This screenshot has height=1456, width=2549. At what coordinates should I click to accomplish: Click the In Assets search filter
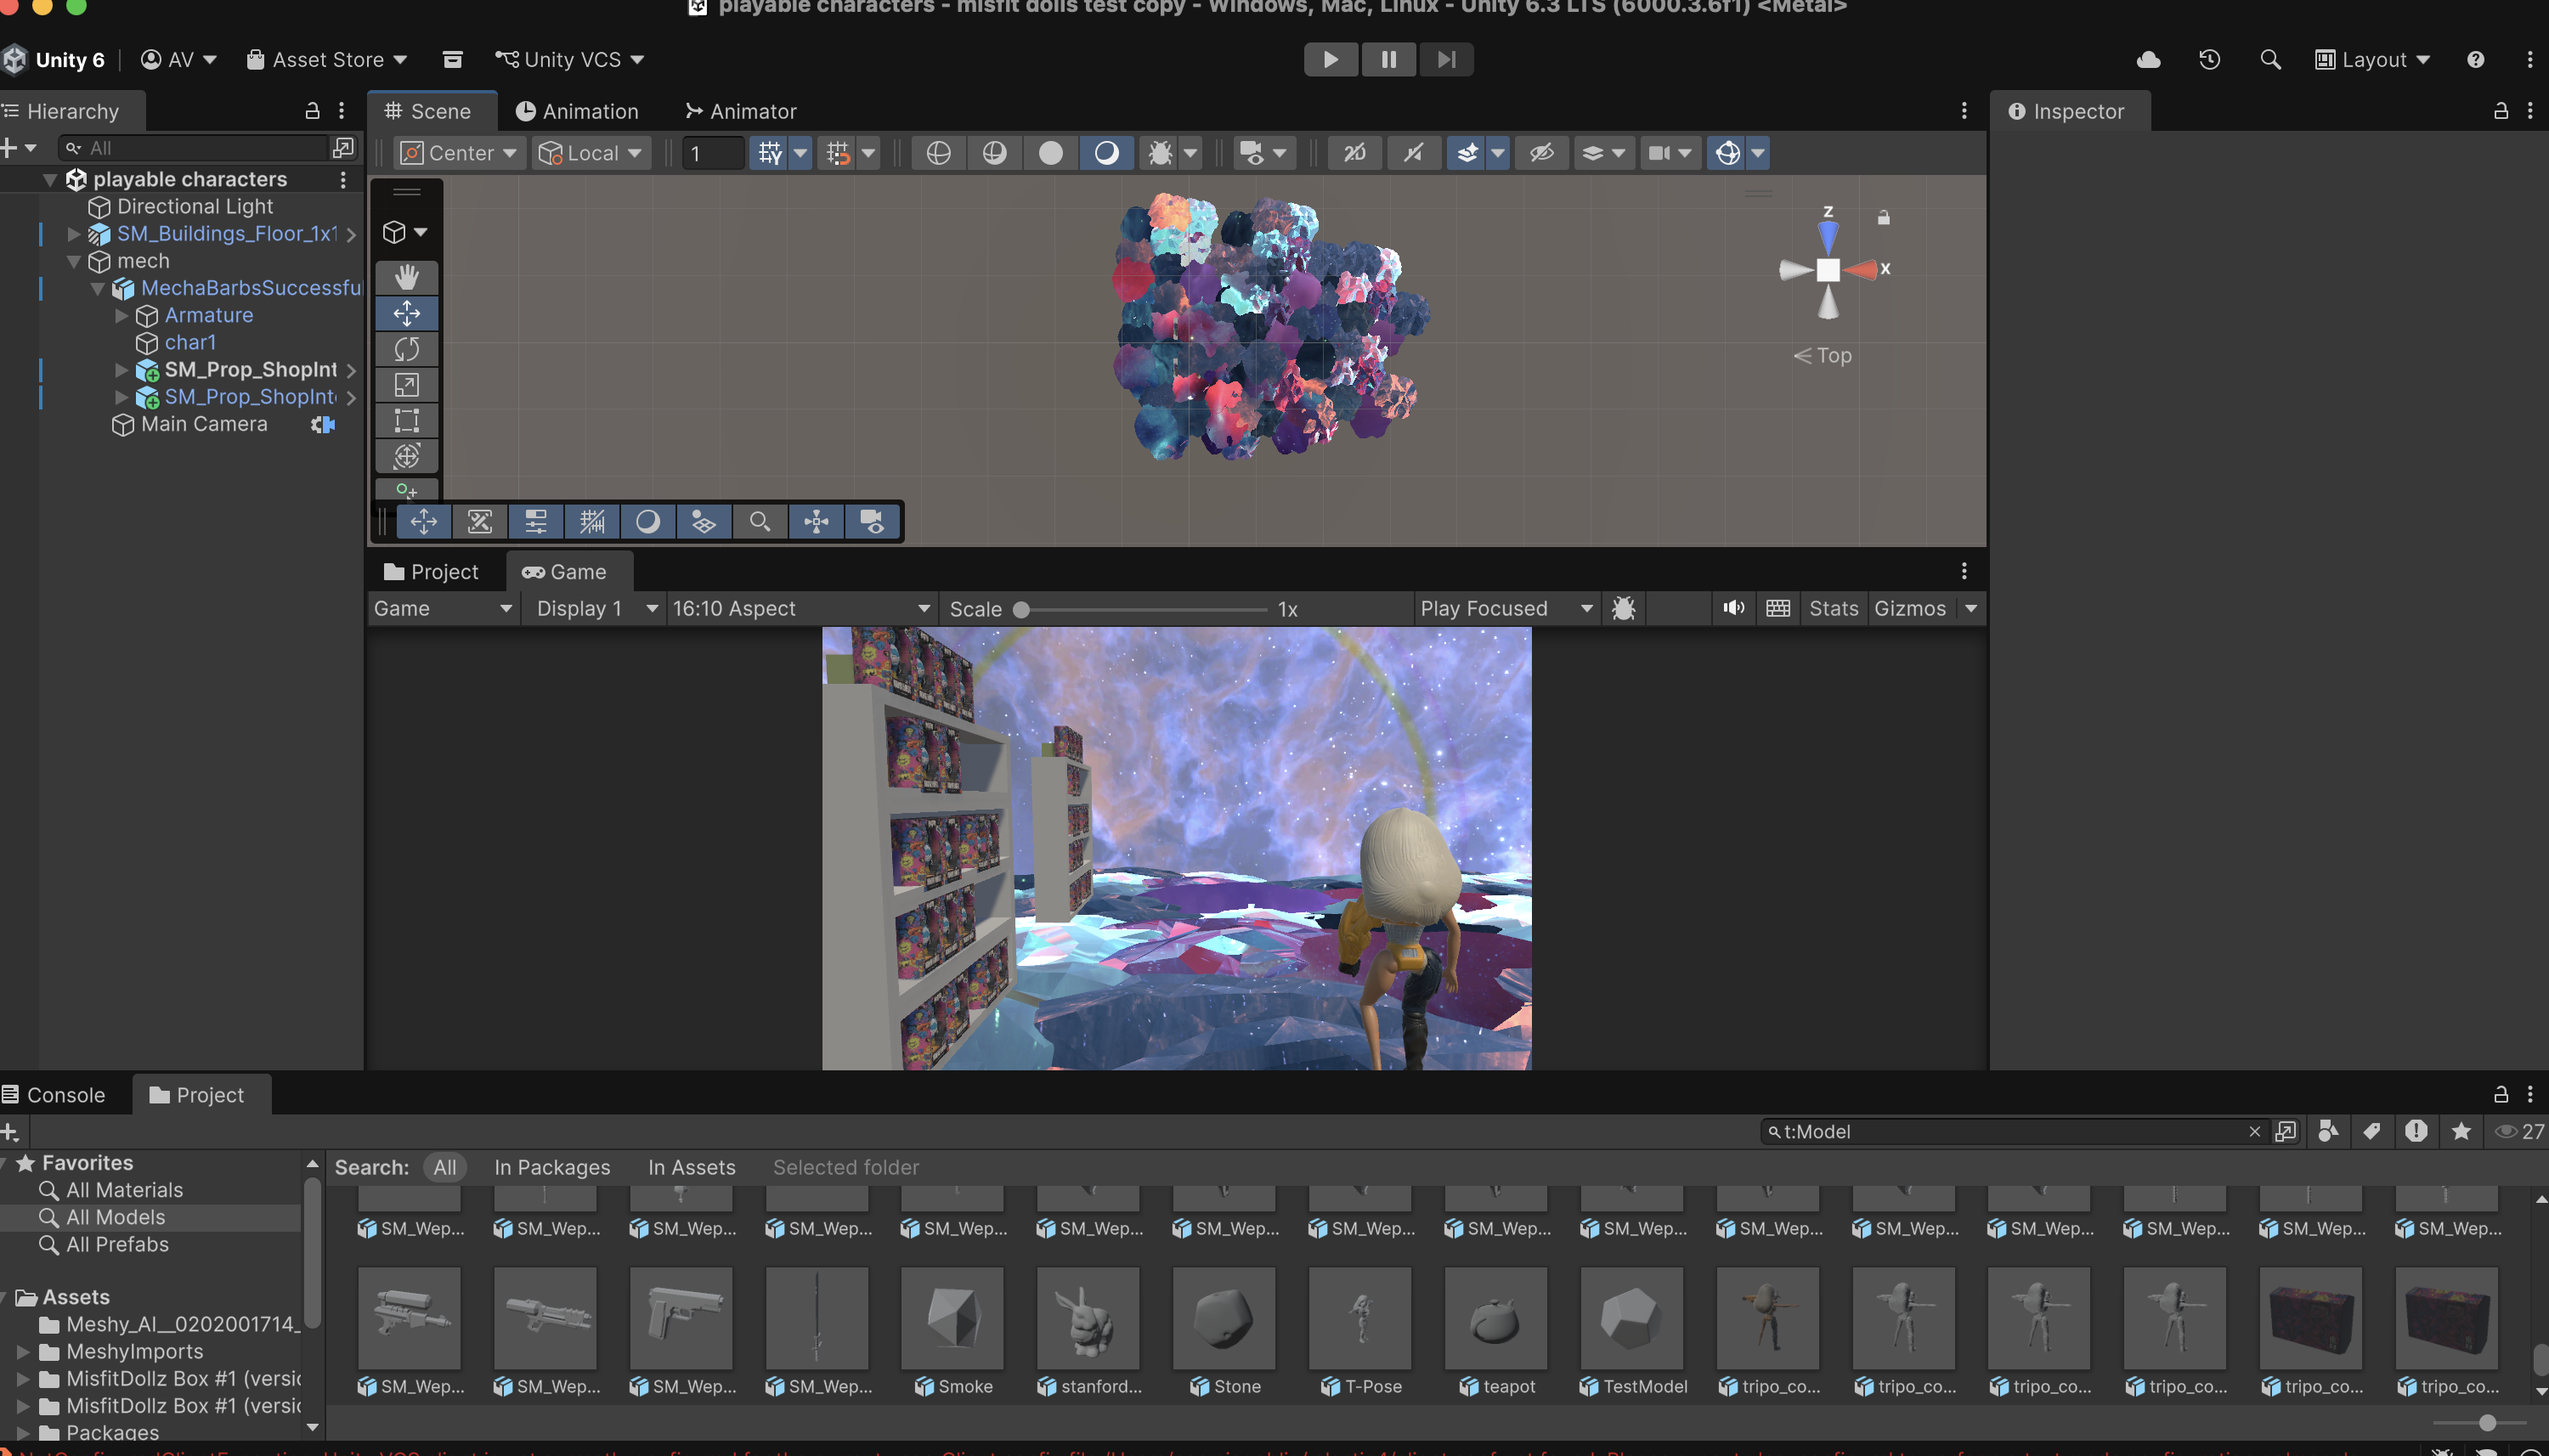pos(691,1167)
